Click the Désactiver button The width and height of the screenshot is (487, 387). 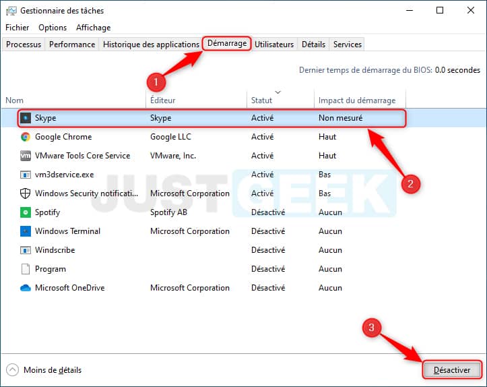[x=452, y=370]
